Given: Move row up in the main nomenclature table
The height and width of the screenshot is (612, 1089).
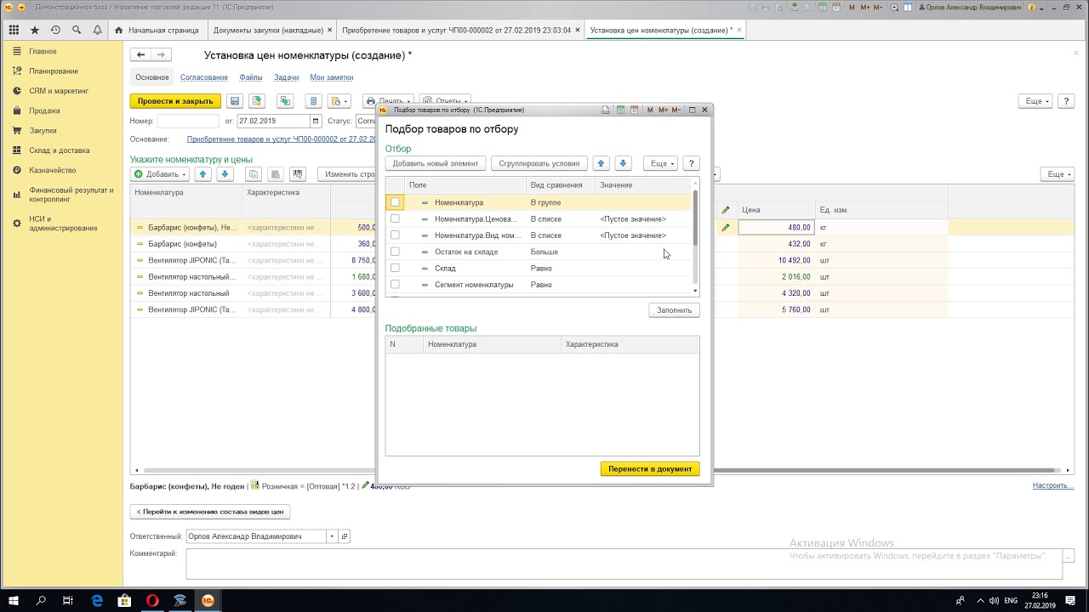Looking at the screenshot, I should (202, 174).
